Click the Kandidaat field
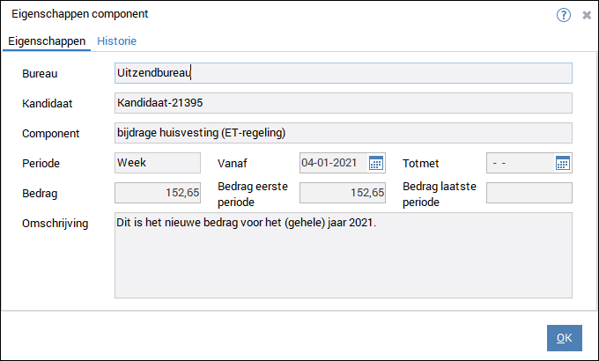Image resolution: width=599 pixels, height=361 pixels. (x=344, y=103)
